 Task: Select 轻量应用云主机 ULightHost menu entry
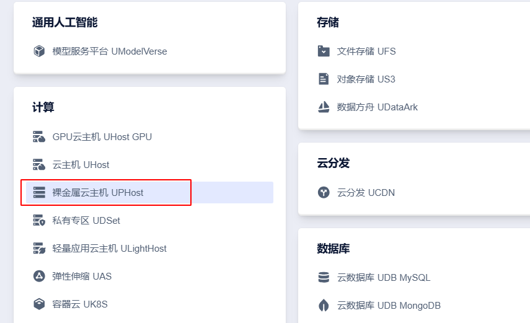pos(110,248)
